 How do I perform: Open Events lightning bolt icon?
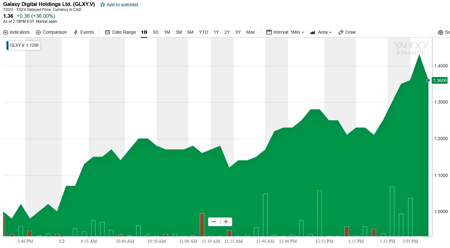coord(76,32)
